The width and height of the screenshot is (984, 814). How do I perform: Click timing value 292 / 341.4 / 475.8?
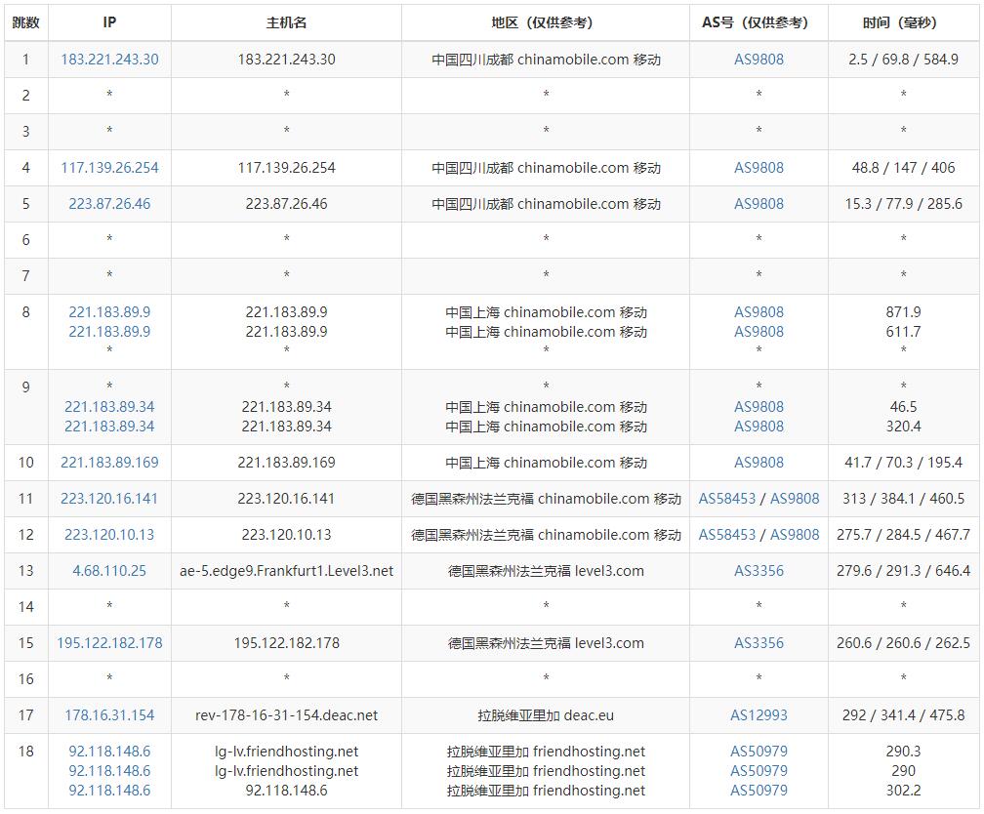point(903,715)
